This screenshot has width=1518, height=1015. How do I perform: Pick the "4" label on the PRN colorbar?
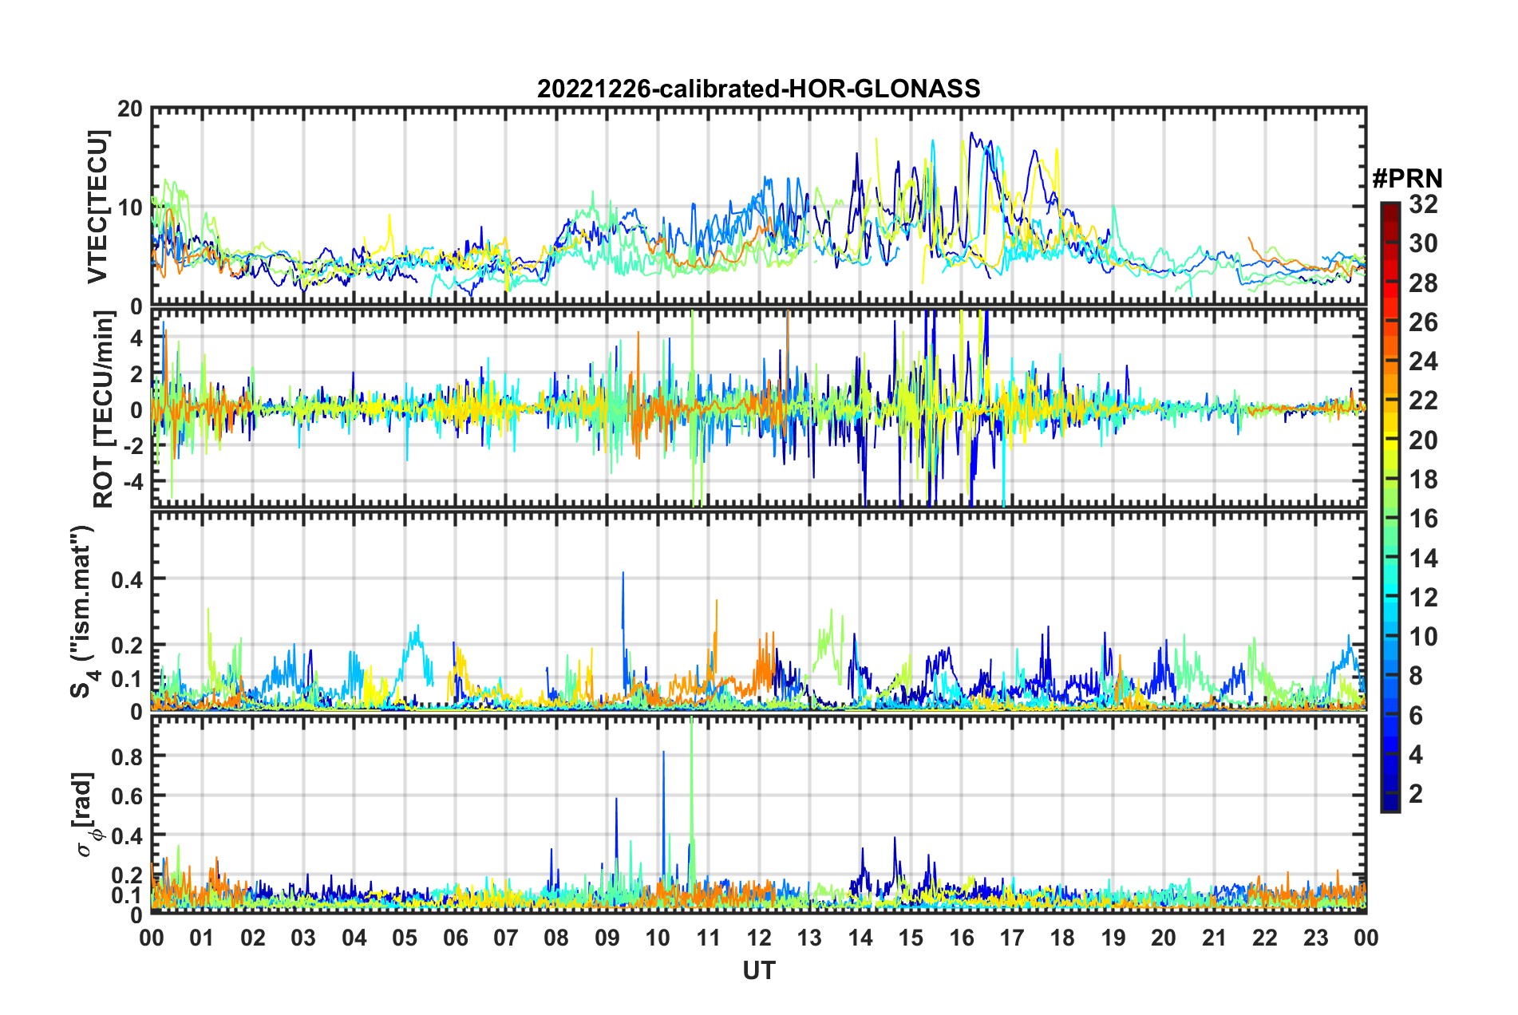(1417, 755)
